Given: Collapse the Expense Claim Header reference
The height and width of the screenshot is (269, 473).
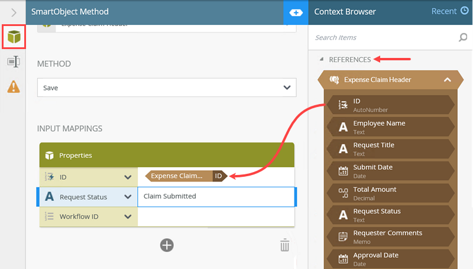Looking at the screenshot, I should pyautogui.click(x=448, y=80).
